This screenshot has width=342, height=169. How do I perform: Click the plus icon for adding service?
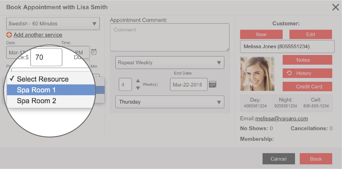point(9,35)
